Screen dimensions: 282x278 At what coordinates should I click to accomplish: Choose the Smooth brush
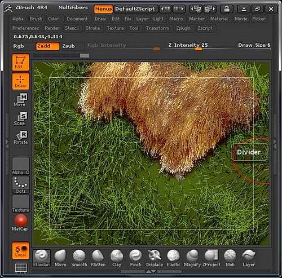pos(79,258)
